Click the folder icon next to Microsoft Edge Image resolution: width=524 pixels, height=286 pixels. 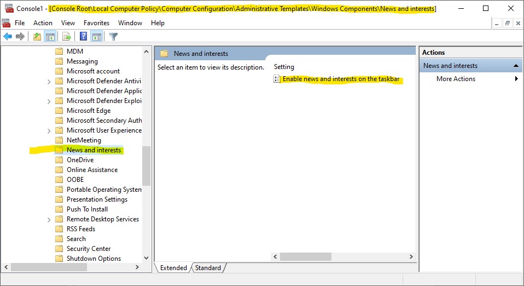[x=59, y=111]
